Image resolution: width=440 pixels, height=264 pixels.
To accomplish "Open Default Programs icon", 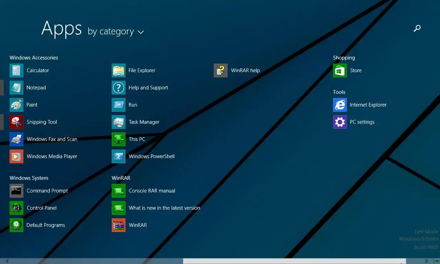I will (x=16, y=225).
